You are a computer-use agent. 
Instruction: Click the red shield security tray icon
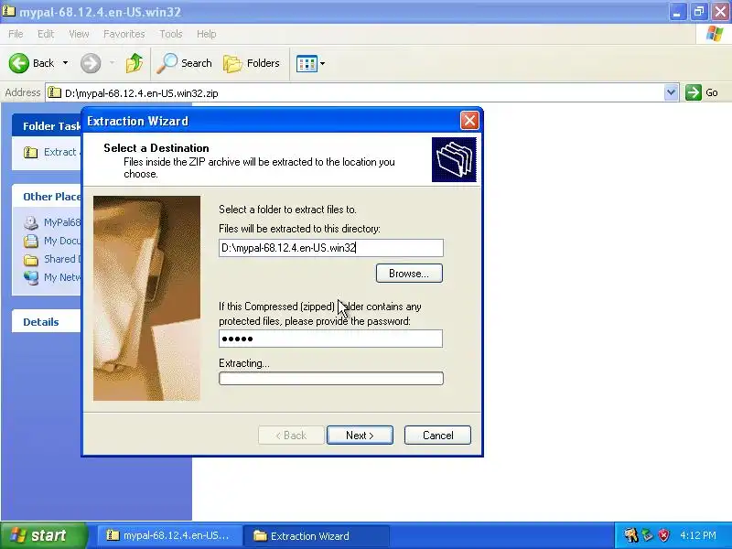663,535
